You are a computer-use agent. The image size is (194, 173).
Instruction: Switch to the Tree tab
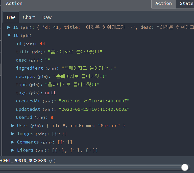pyautogui.click(x=11, y=17)
